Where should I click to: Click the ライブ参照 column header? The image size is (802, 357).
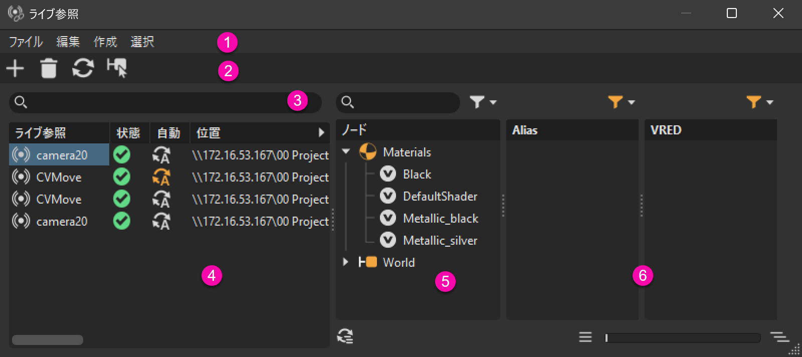(x=40, y=133)
